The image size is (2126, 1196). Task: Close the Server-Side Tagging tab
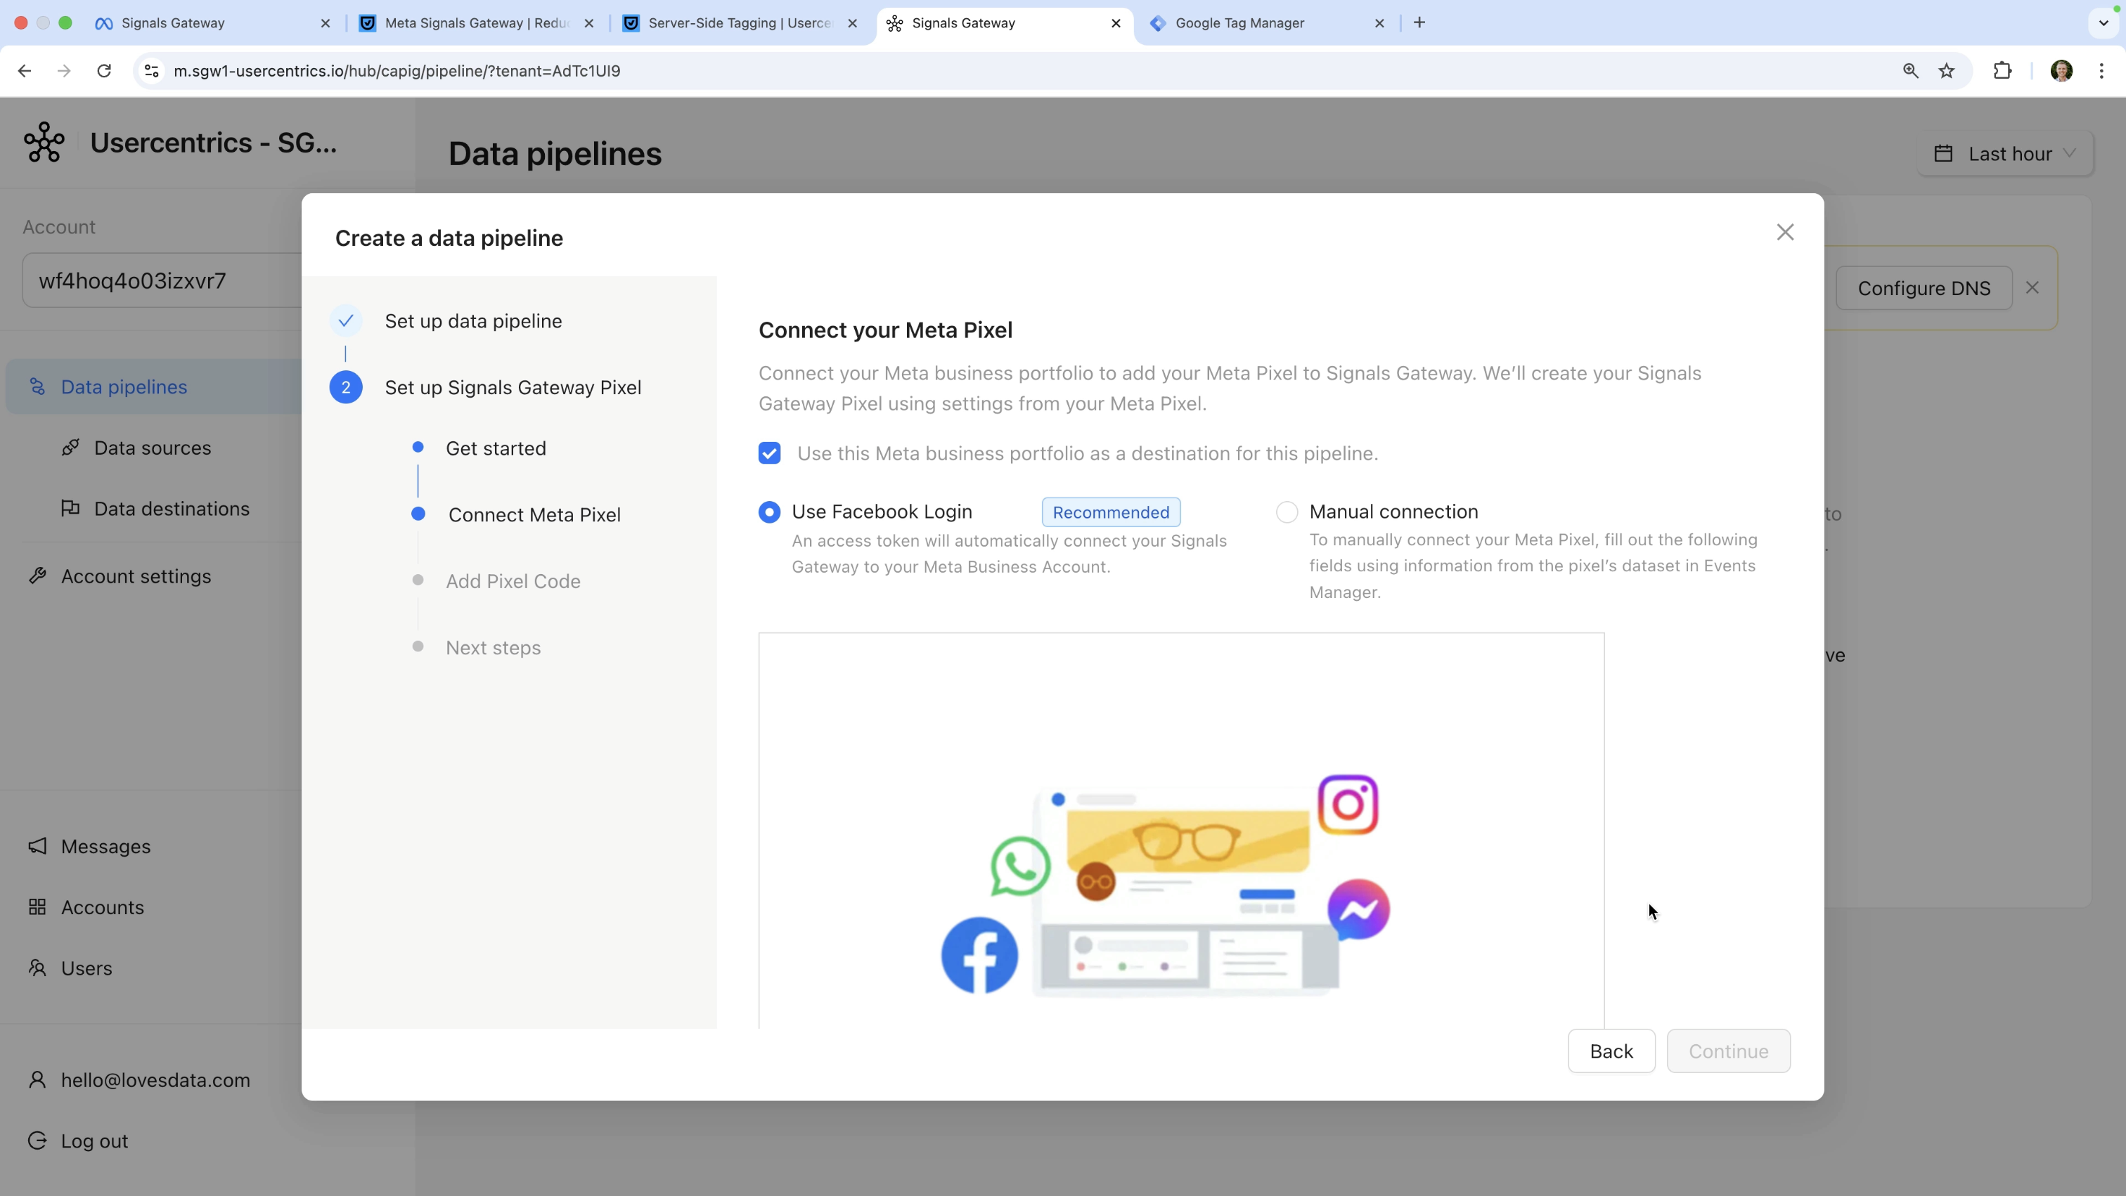click(x=853, y=23)
